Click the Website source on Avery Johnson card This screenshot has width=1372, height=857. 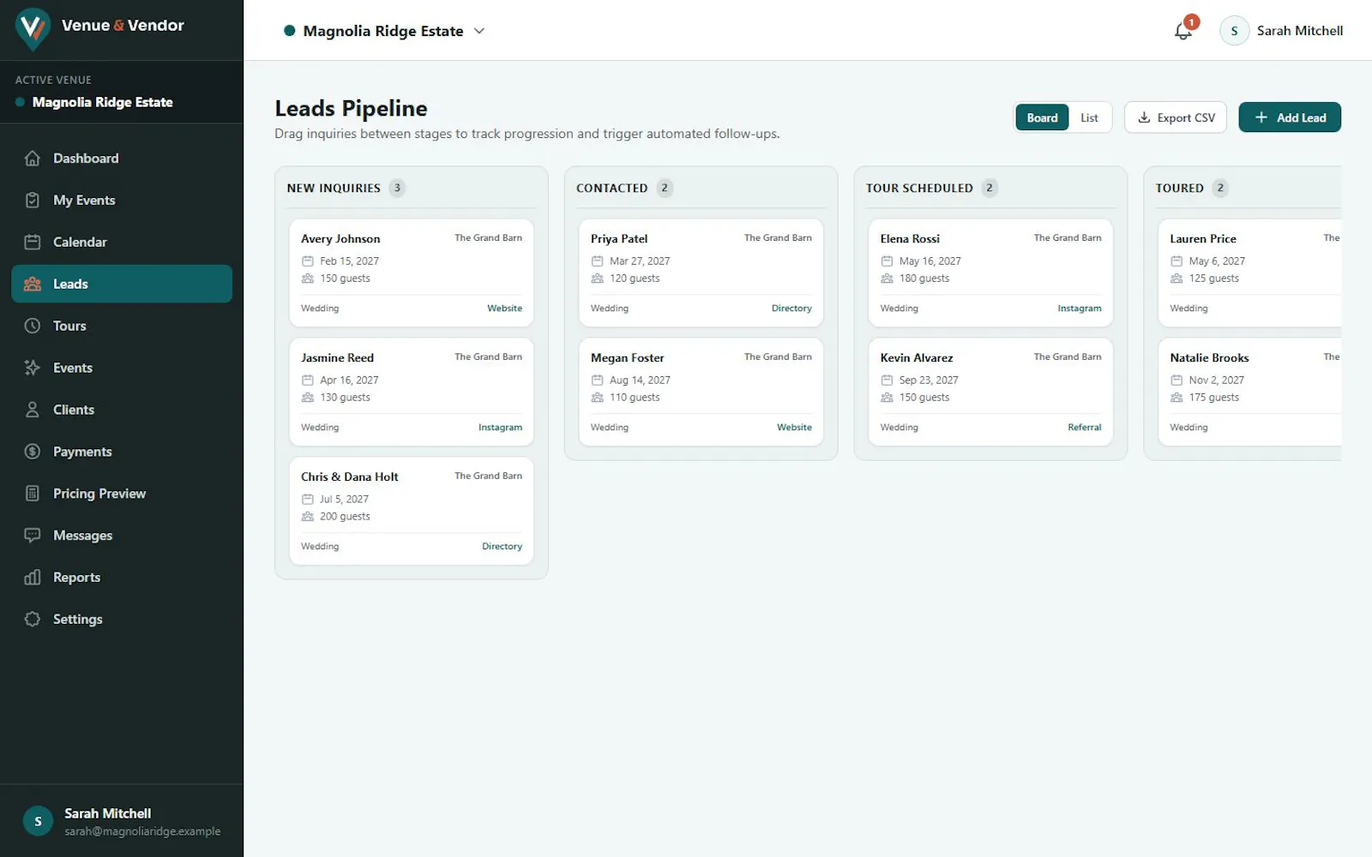[x=504, y=309]
